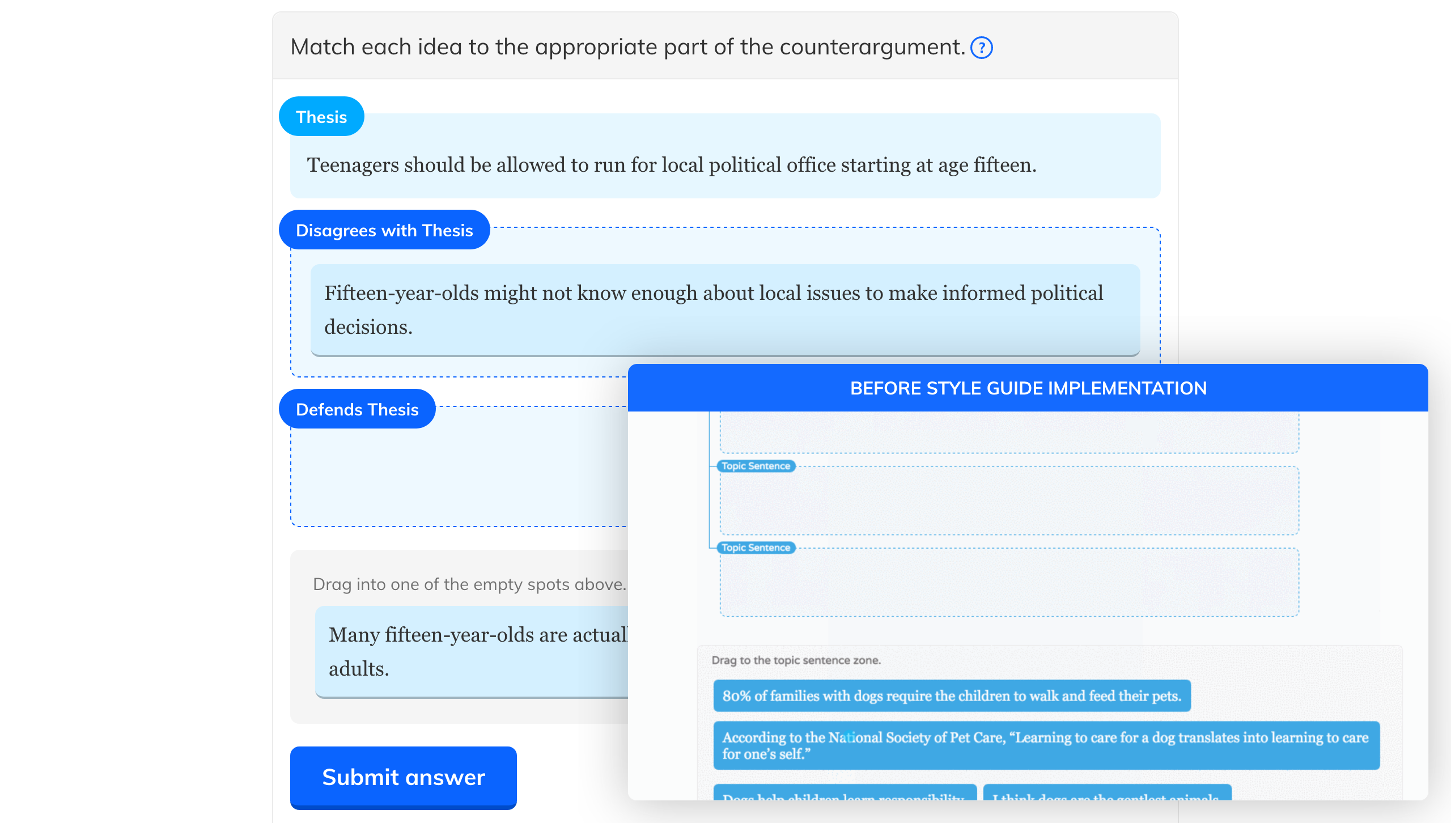Click 'Drag into one of the empty spots' hint
The width and height of the screenshot is (1451, 823).
click(469, 584)
